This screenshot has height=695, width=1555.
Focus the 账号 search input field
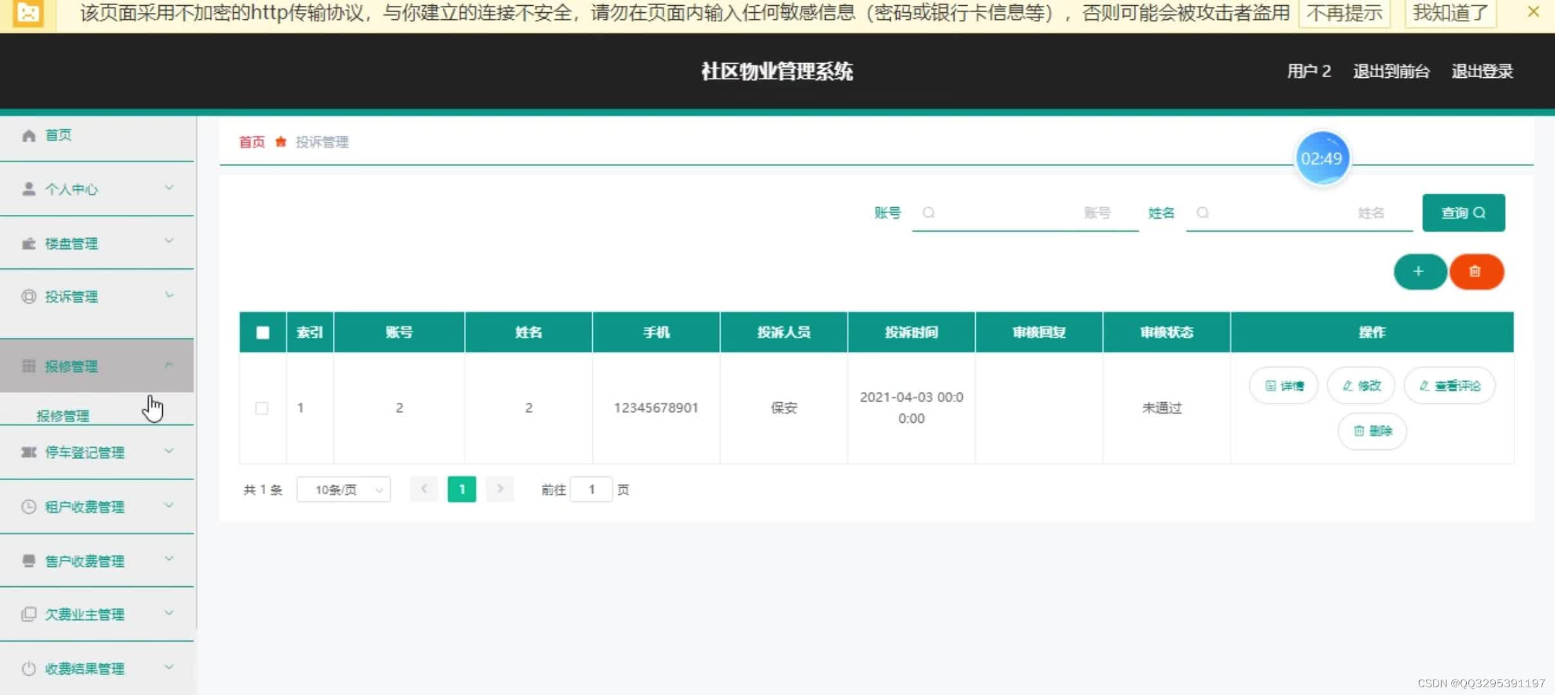(1025, 213)
